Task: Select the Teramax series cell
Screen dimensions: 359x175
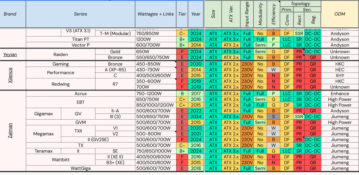Action: point(44,151)
